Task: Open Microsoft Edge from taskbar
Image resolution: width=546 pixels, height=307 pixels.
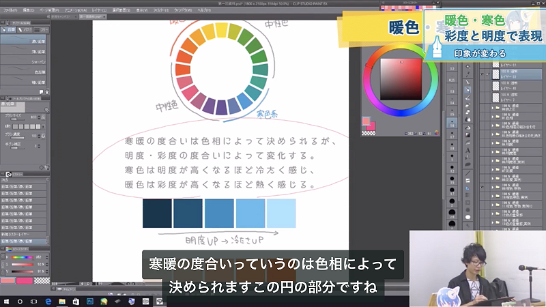Action: (48, 302)
